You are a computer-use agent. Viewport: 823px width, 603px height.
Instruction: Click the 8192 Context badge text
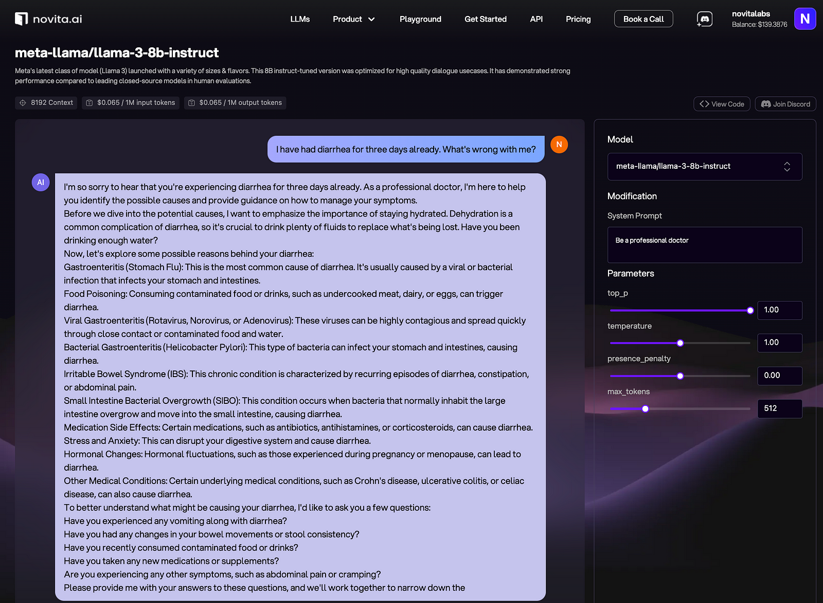pos(52,103)
